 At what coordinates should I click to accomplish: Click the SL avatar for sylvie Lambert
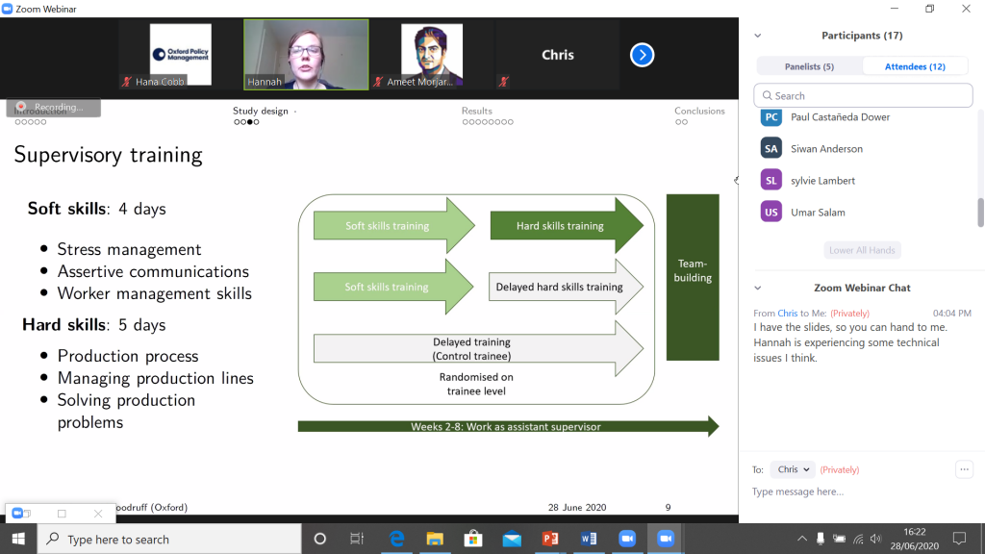click(x=770, y=180)
